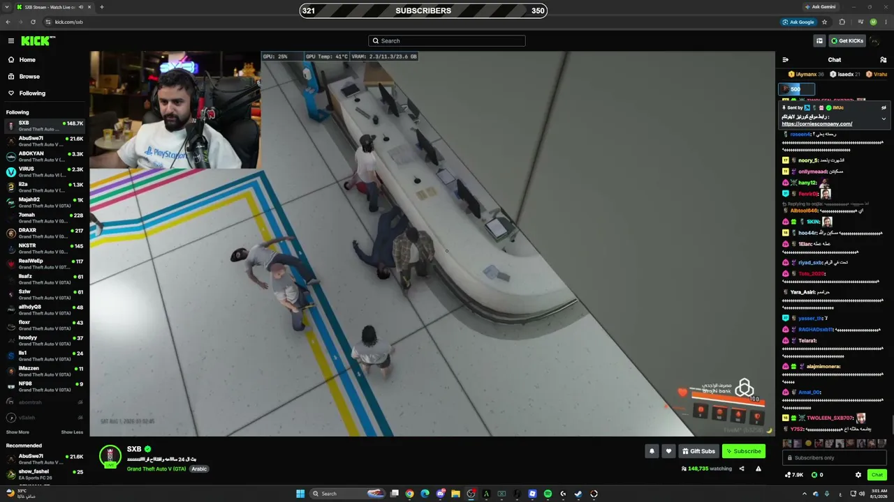Viewport: 894px width, 502px height.
Task: Expand the pinned message chevron
Action: pyautogui.click(x=884, y=119)
